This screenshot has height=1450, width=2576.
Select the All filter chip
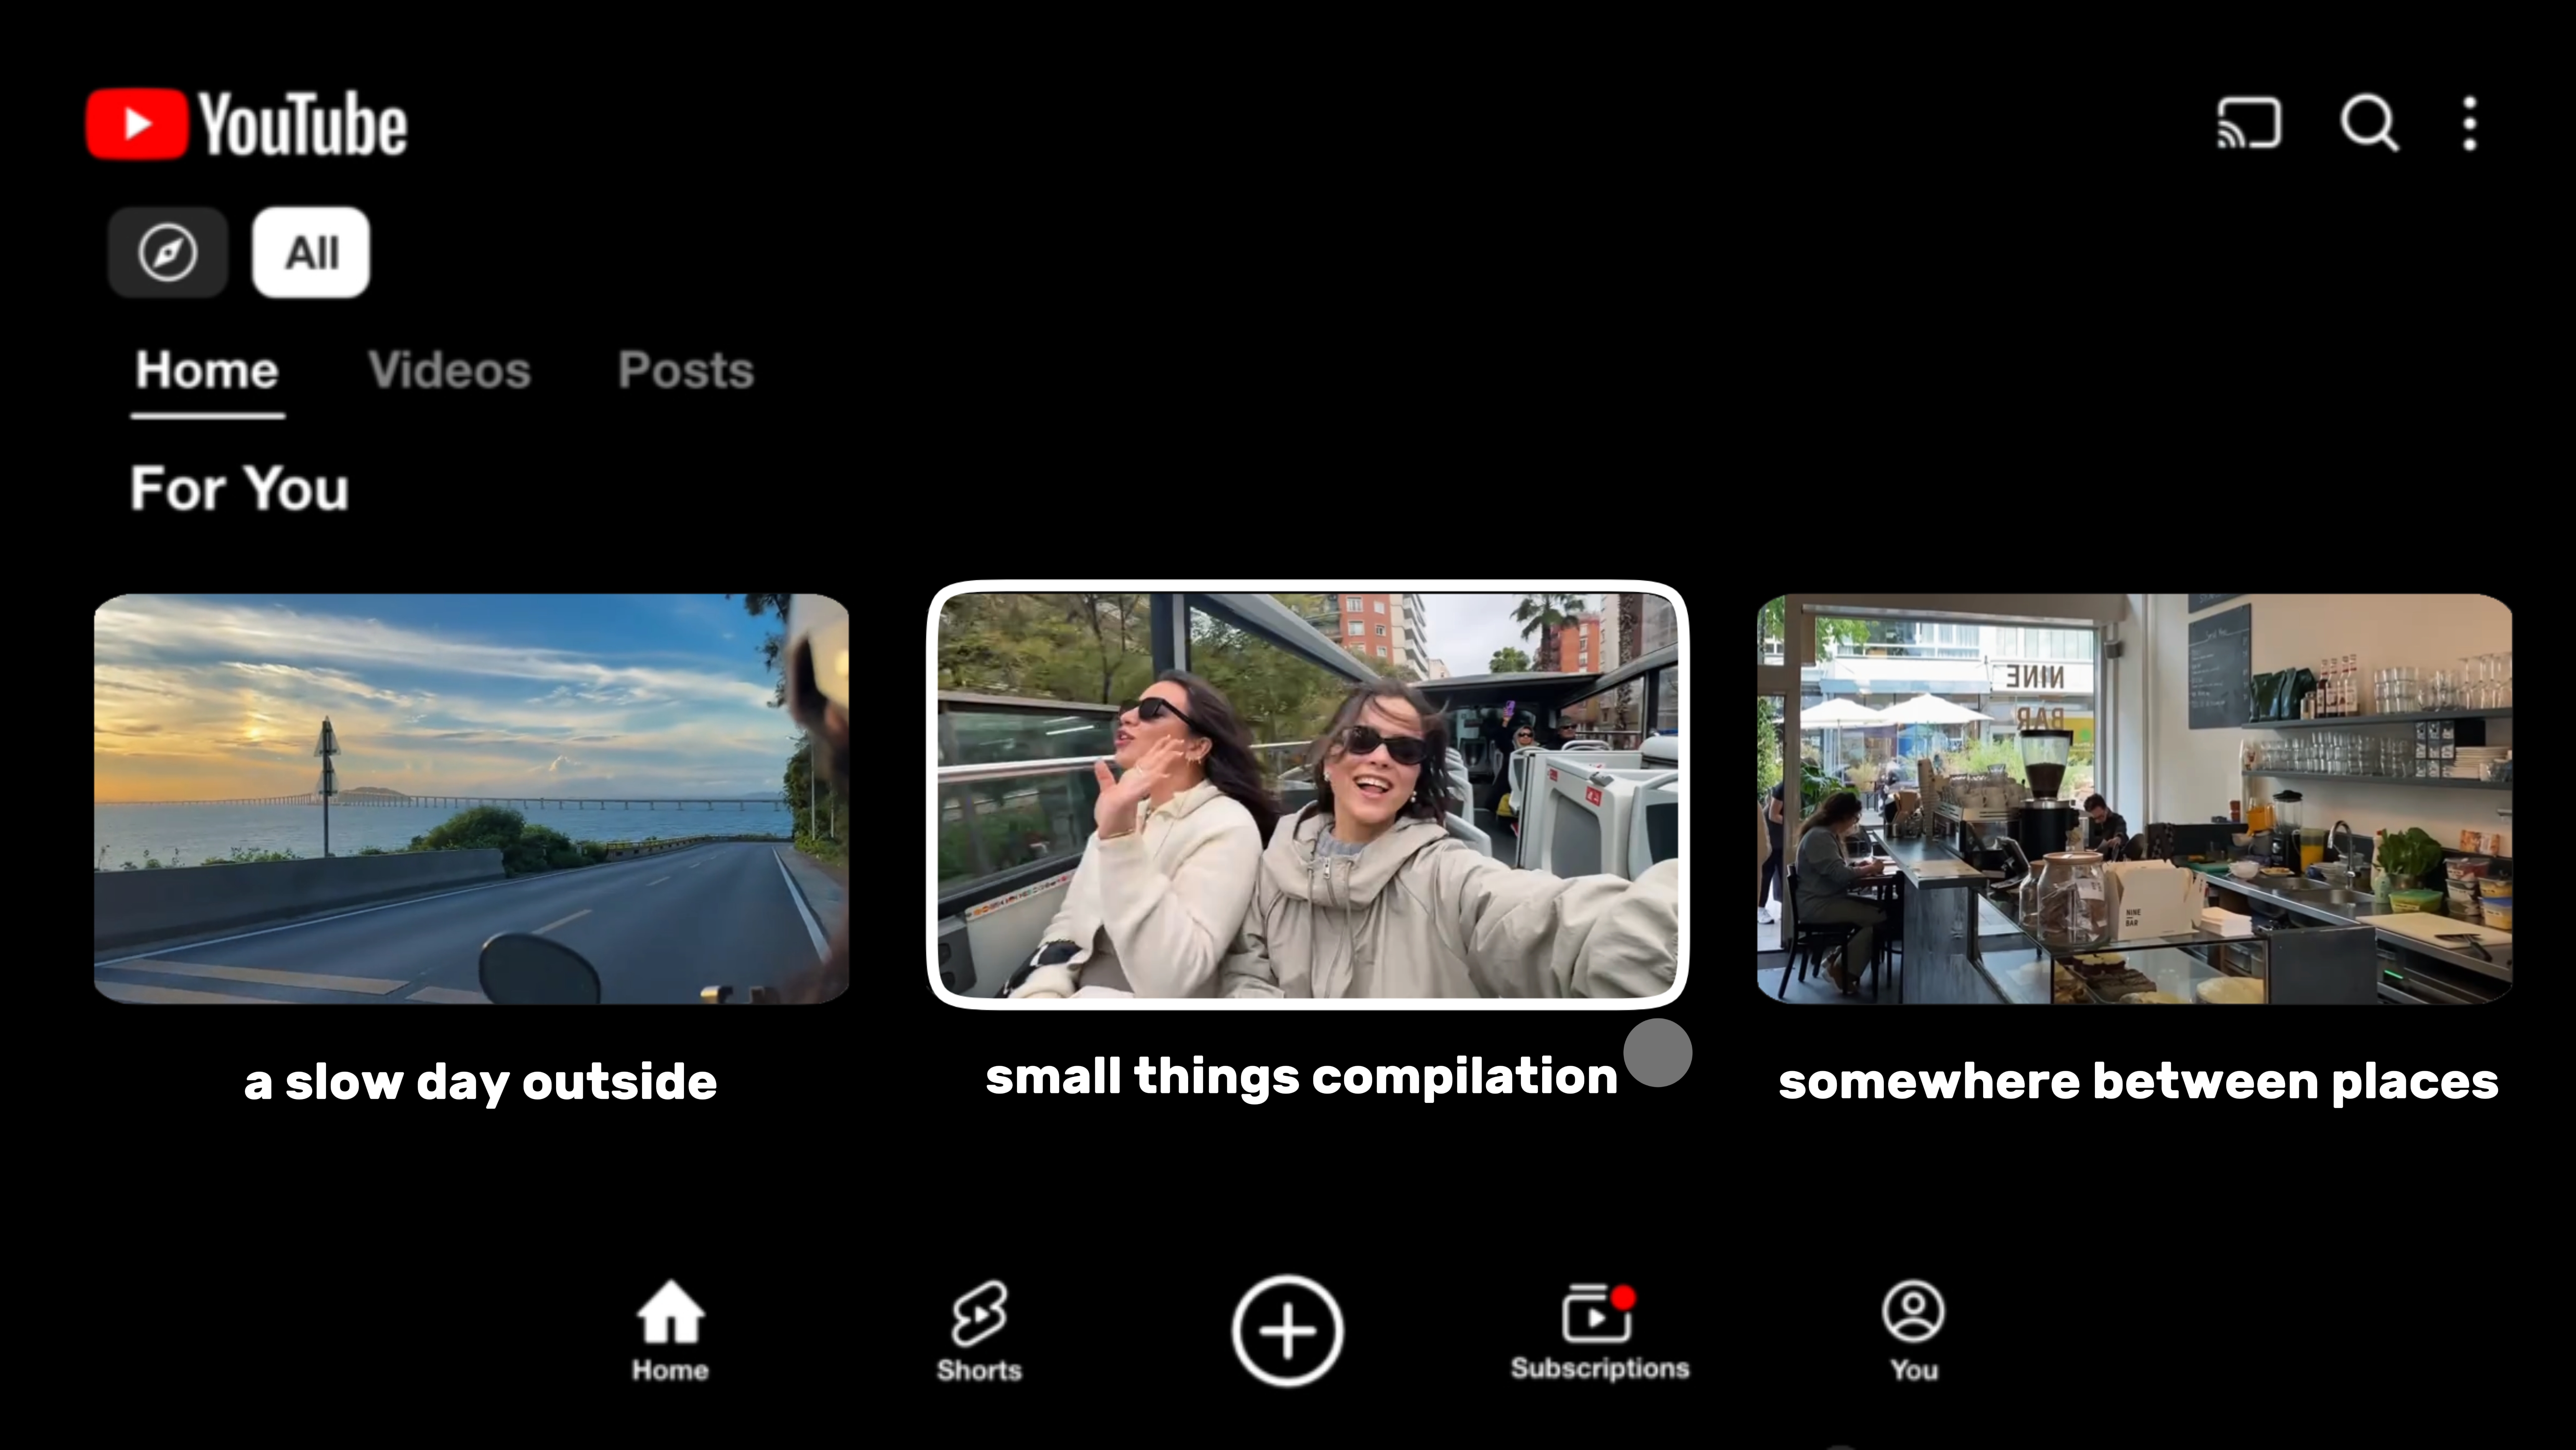point(311,252)
